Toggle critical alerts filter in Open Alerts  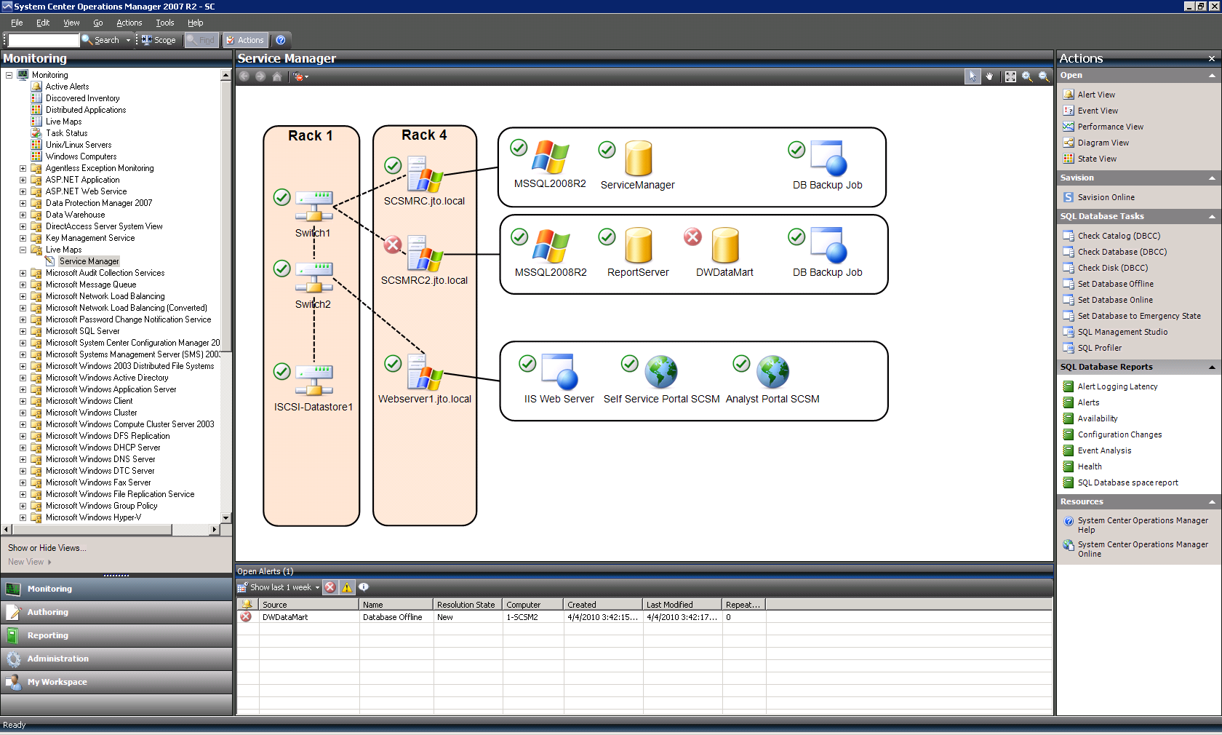pos(330,587)
